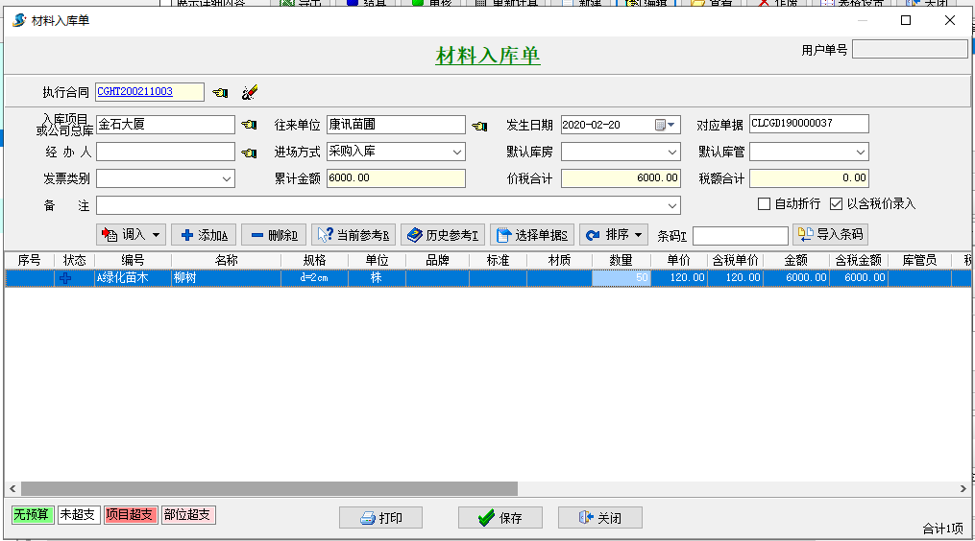The image size is (975, 541).
Task: Open the 排序 sort menu
Action: (614, 235)
